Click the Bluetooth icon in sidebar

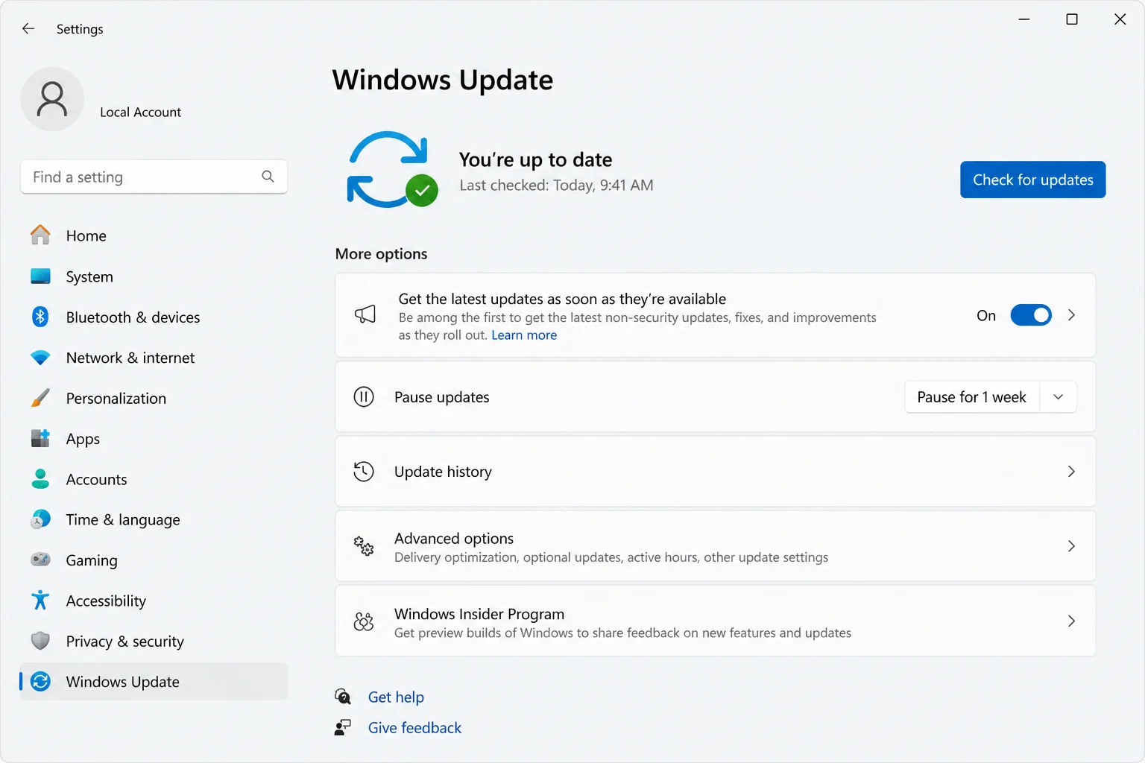(x=40, y=317)
